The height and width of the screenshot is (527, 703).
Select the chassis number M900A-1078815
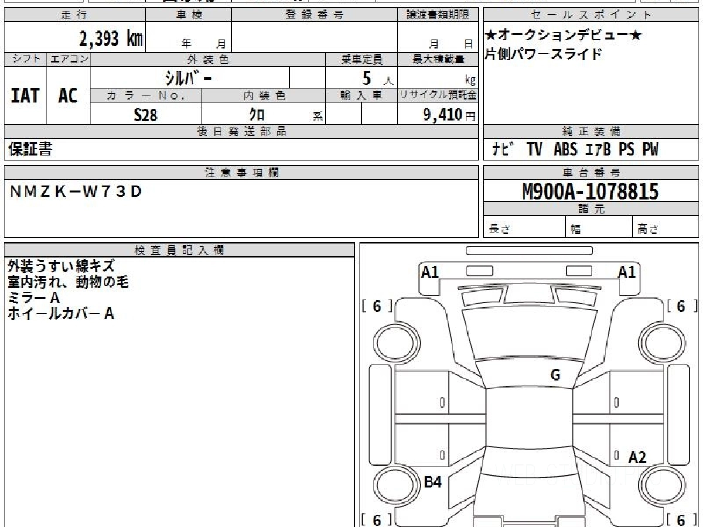tap(591, 191)
